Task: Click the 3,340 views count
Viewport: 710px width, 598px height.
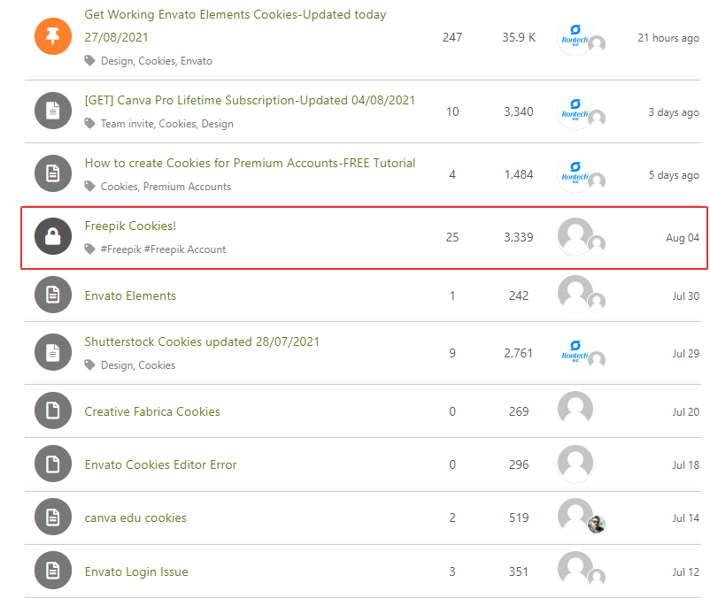Action: (519, 111)
